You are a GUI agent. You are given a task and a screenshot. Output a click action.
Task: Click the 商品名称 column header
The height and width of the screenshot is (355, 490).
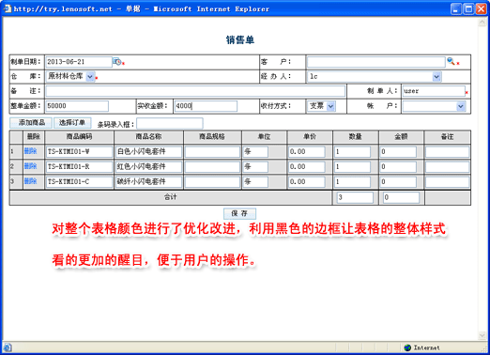pyautogui.click(x=148, y=137)
